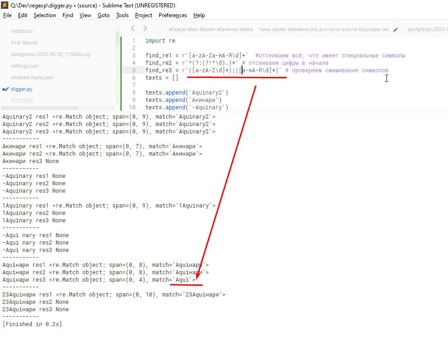Open the Project menu

coord(143,15)
